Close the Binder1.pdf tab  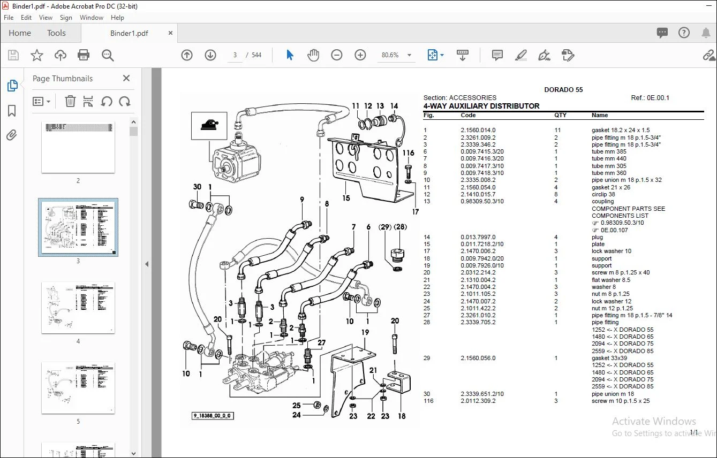pyautogui.click(x=171, y=33)
